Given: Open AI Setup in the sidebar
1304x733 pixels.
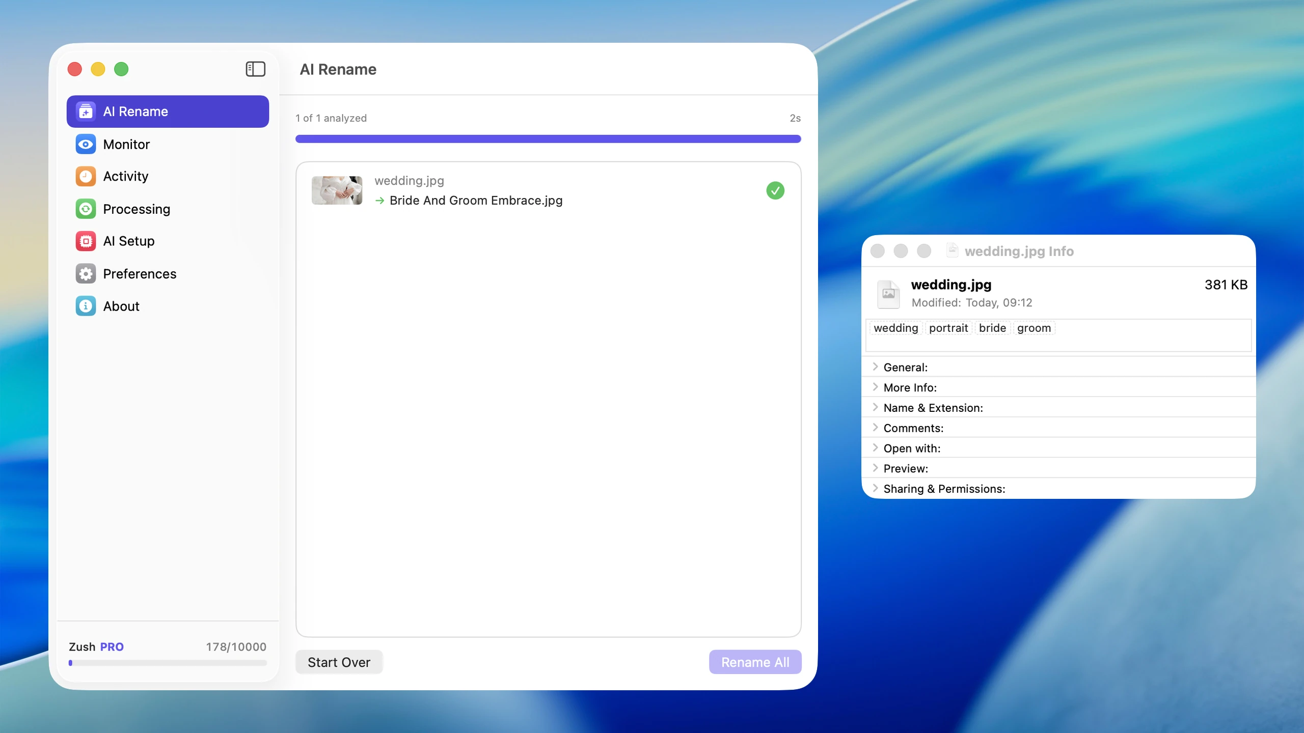Looking at the screenshot, I should tap(168, 241).
